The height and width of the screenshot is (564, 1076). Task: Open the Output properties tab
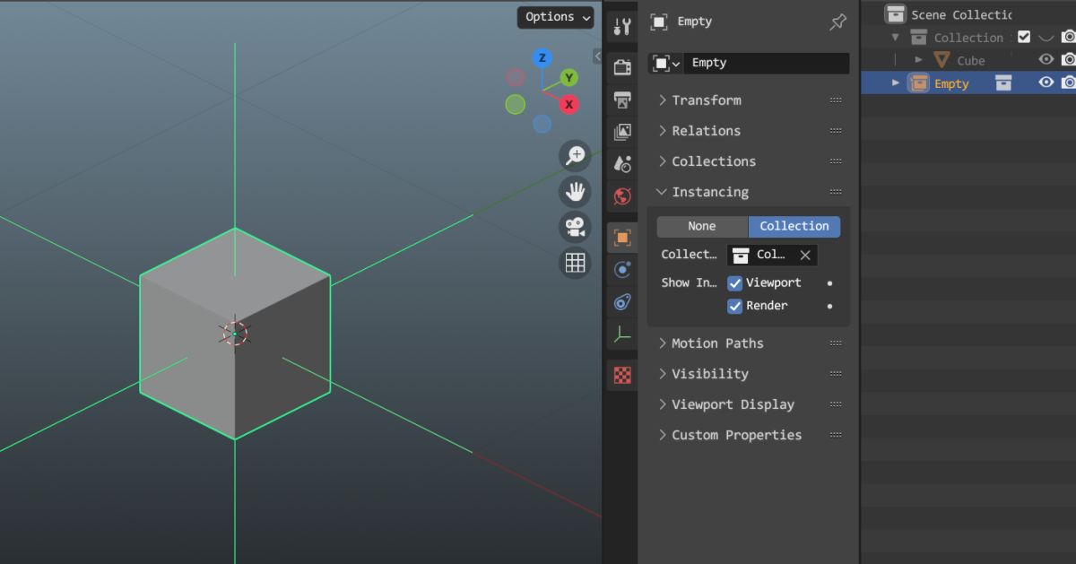622,100
